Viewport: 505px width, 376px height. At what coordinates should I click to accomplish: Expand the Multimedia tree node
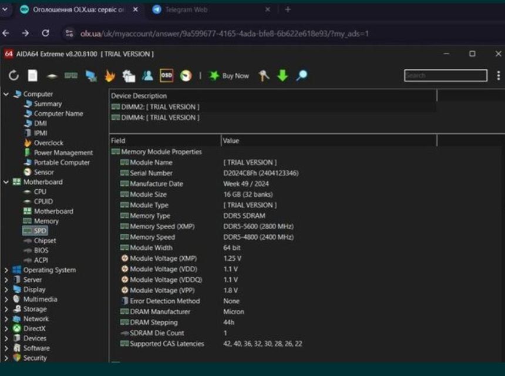coord(6,299)
